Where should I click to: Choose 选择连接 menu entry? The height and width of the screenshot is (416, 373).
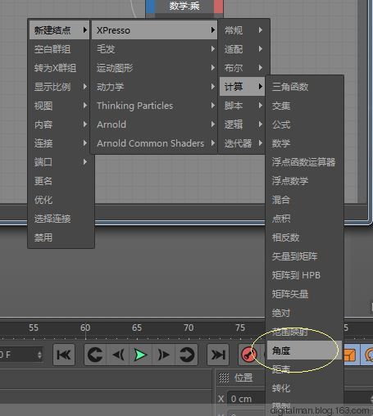click(x=61, y=219)
